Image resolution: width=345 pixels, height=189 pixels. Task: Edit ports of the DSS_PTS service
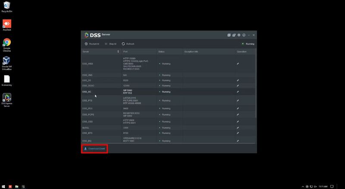[x=238, y=101]
